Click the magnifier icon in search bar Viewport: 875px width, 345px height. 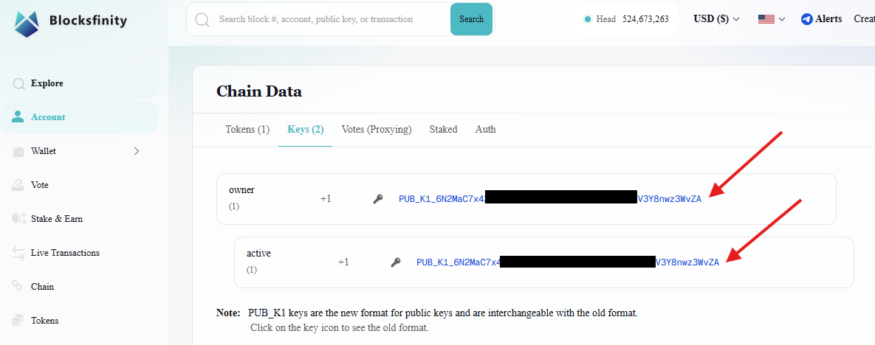pyautogui.click(x=202, y=19)
